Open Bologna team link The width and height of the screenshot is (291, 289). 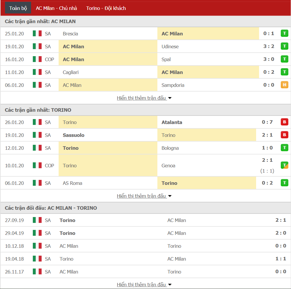point(170,148)
